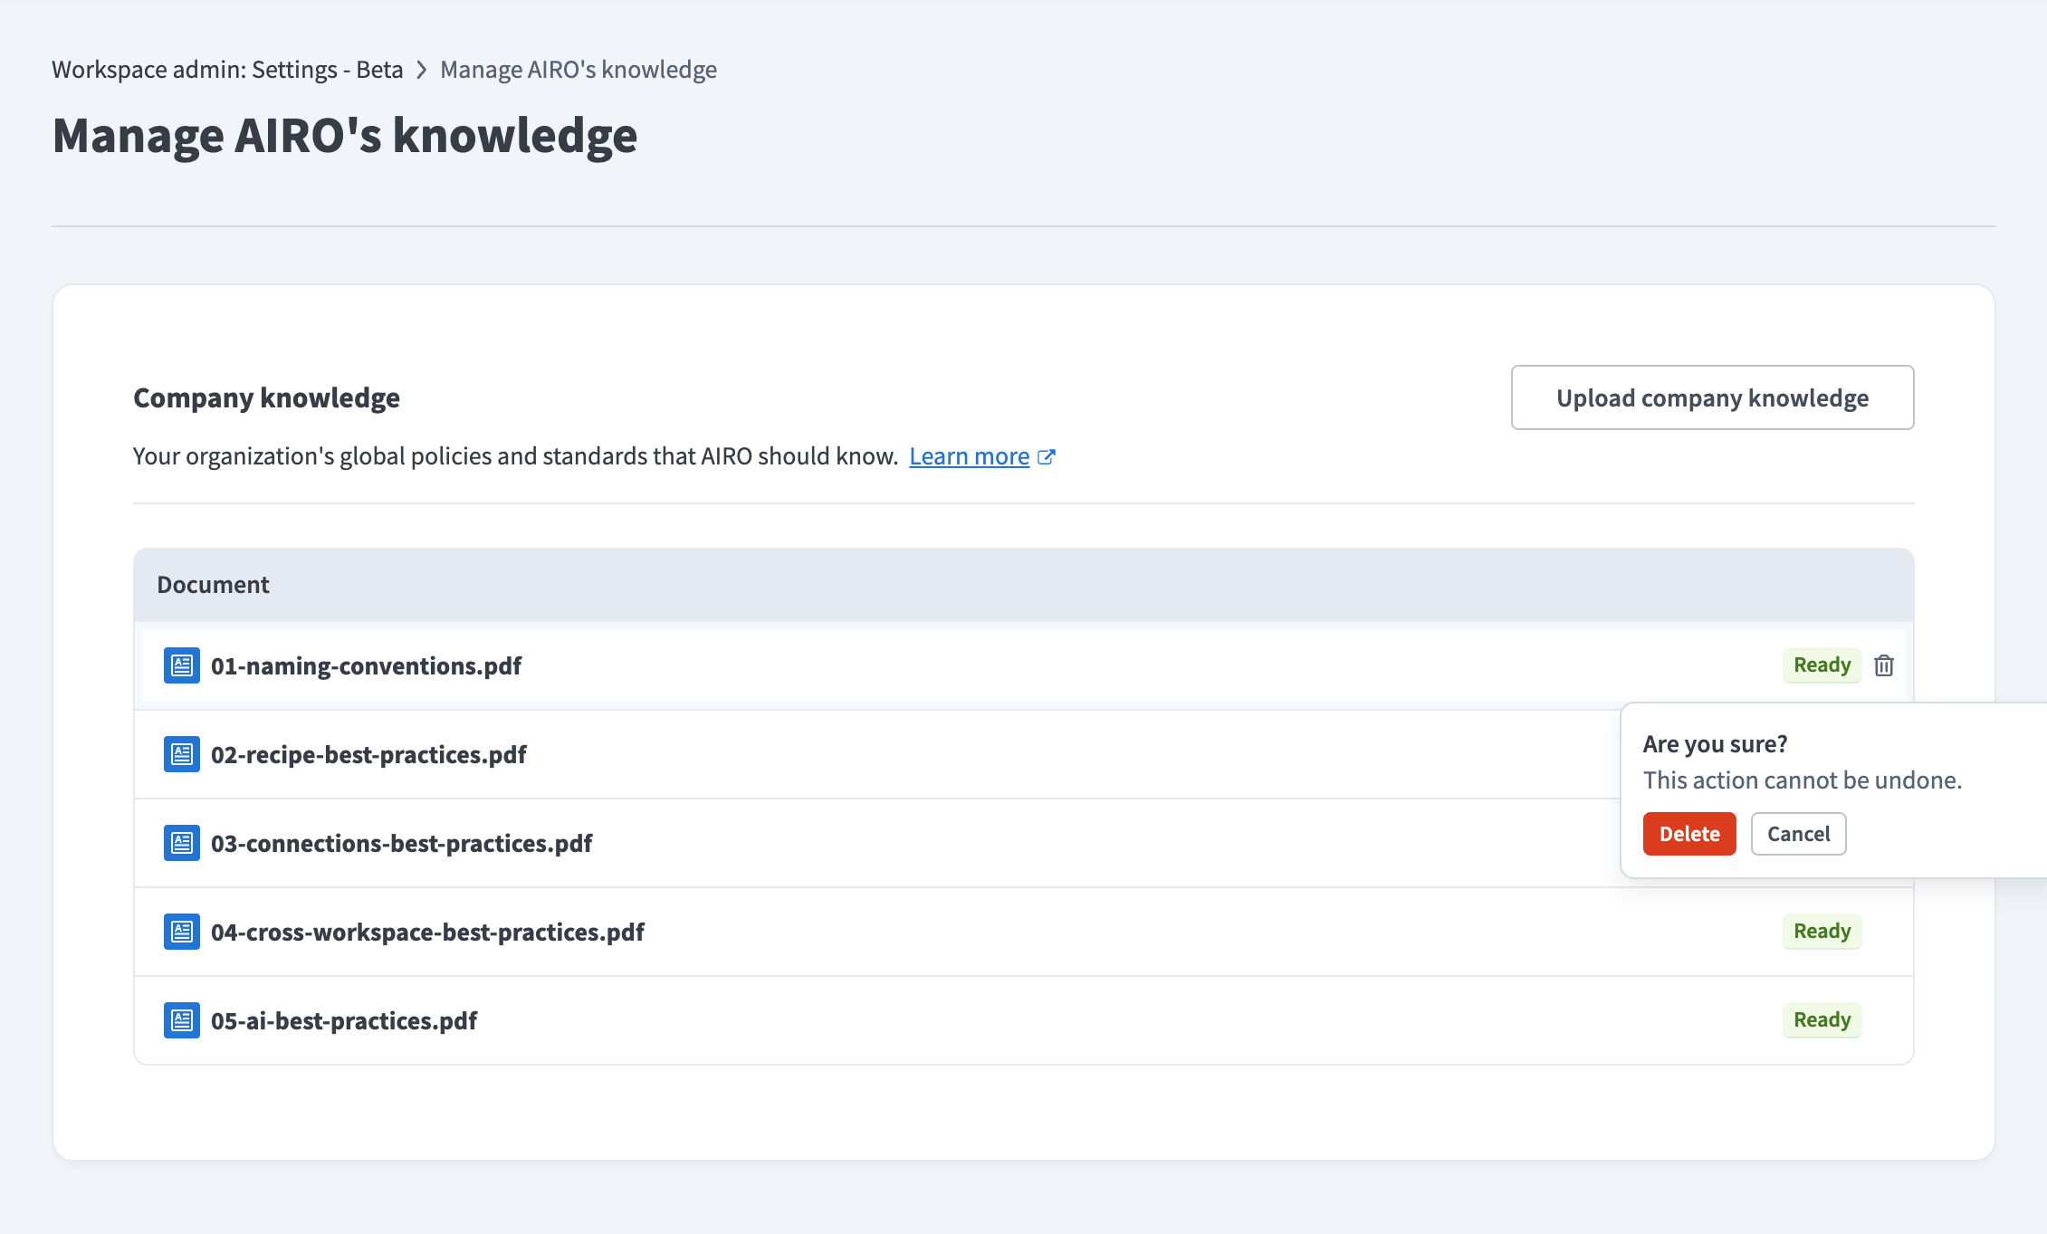Viewport: 2047px width, 1234px height.
Task: Cancel the delete confirmation
Action: point(1798,834)
